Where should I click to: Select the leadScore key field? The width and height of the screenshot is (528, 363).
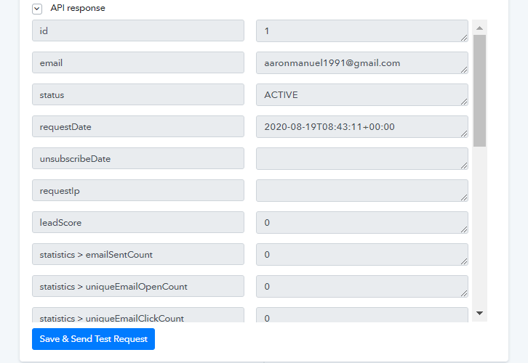click(x=138, y=222)
